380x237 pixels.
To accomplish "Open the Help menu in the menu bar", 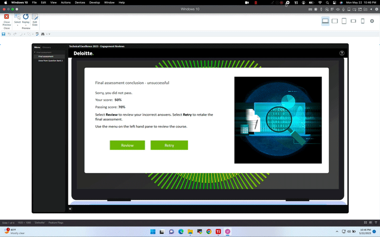I will 122,2.
